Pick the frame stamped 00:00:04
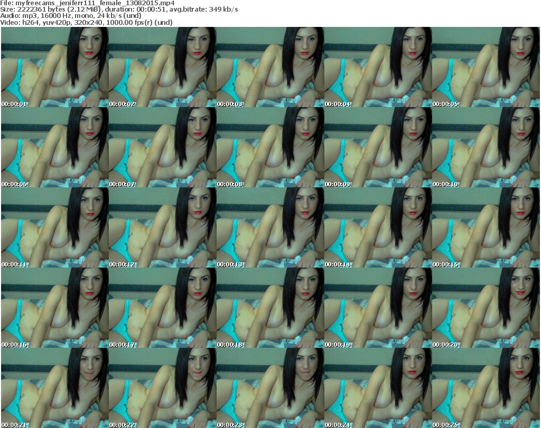This screenshot has height=428, width=541. click(x=378, y=67)
